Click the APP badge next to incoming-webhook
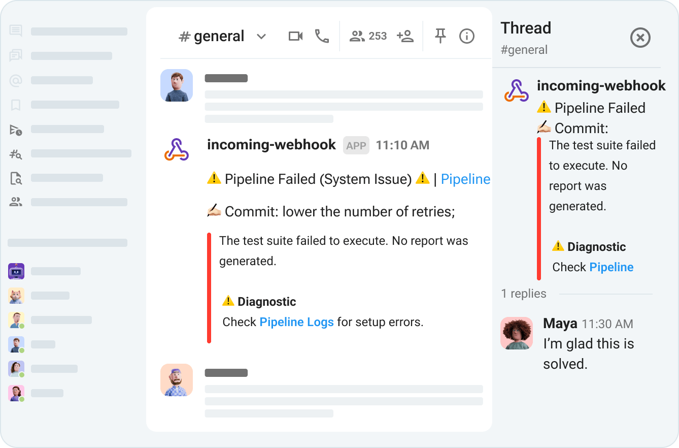 tap(356, 145)
